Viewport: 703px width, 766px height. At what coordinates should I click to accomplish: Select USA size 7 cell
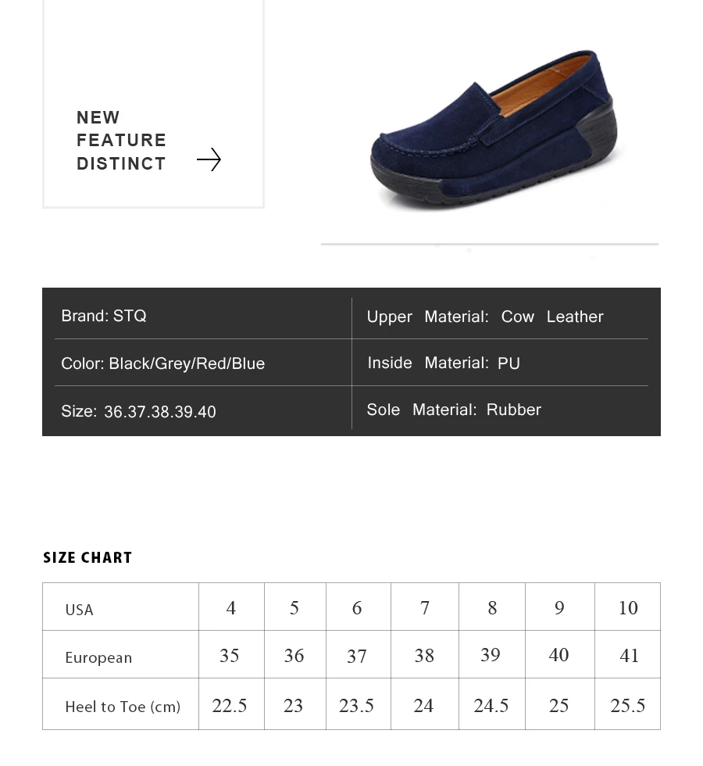coord(425,607)
